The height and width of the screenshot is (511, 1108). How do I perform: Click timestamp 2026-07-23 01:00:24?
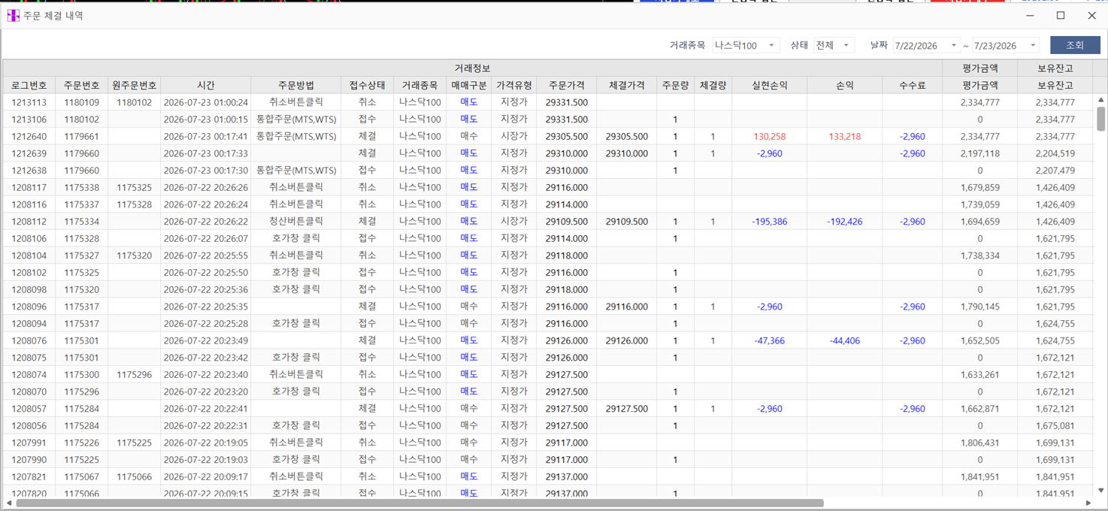206,102
